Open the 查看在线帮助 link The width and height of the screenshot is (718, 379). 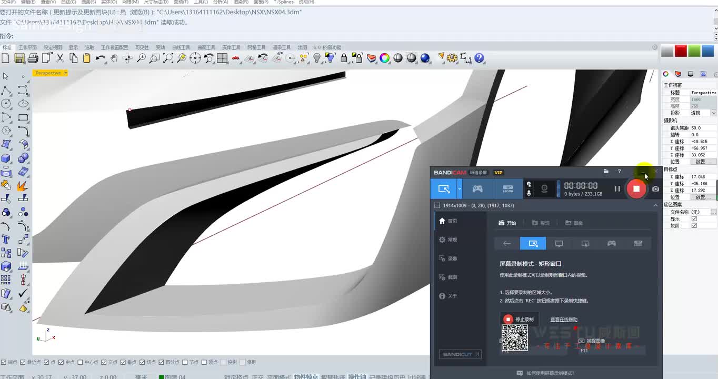click(x=564, y=320)
